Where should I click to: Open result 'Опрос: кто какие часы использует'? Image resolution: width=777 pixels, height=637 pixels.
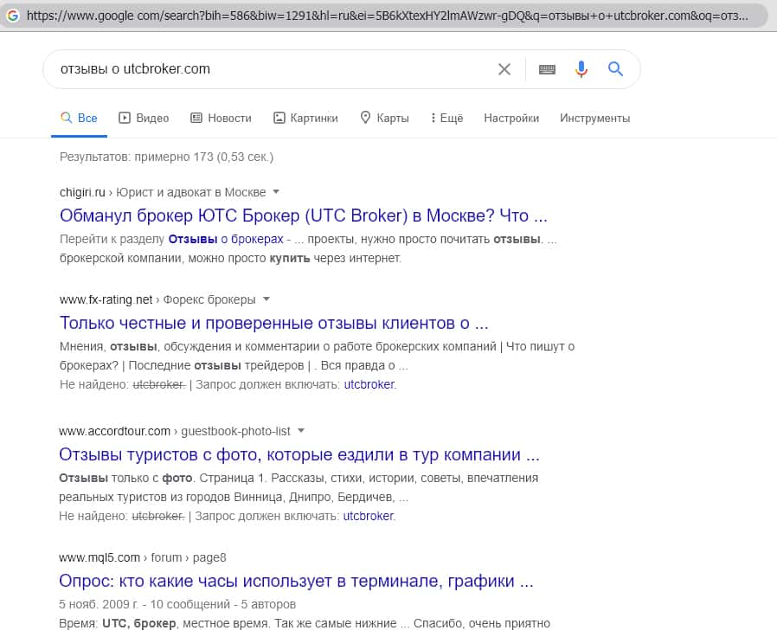296,581
